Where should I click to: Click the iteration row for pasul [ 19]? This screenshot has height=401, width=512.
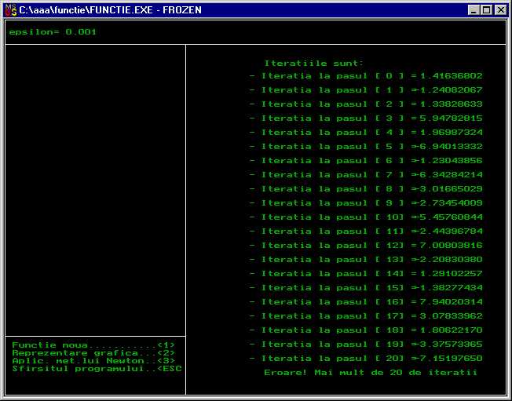coord(366,344)
